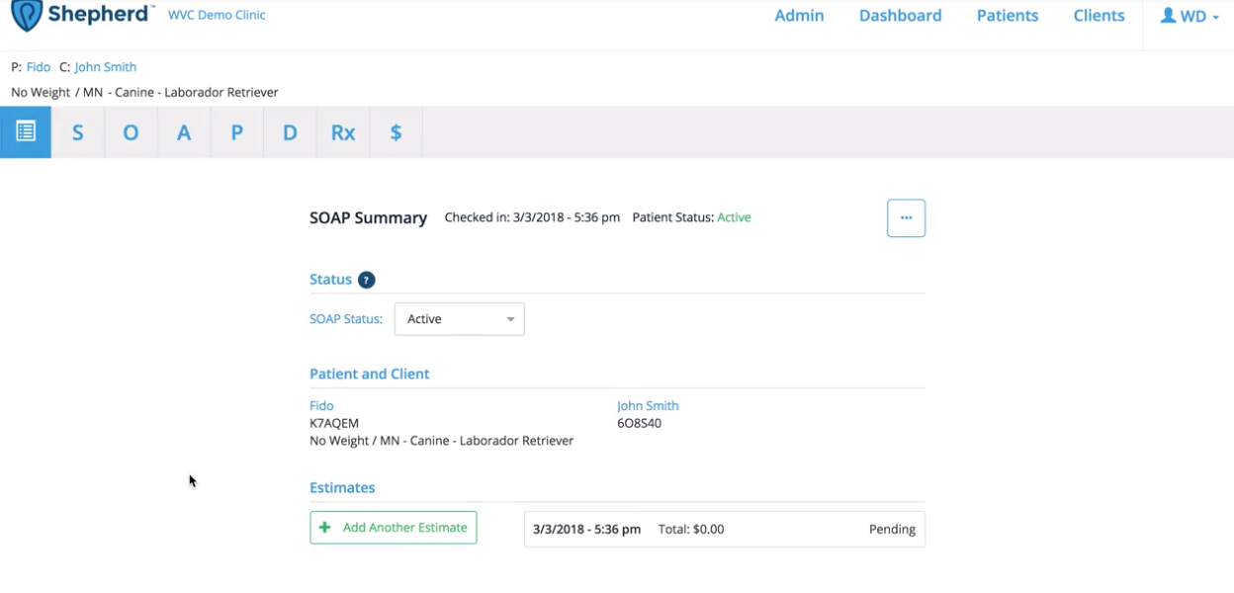Screen dimensions: 1234x593
Task: Click the Shepherd logo icon
Action: tap(27, 14)
